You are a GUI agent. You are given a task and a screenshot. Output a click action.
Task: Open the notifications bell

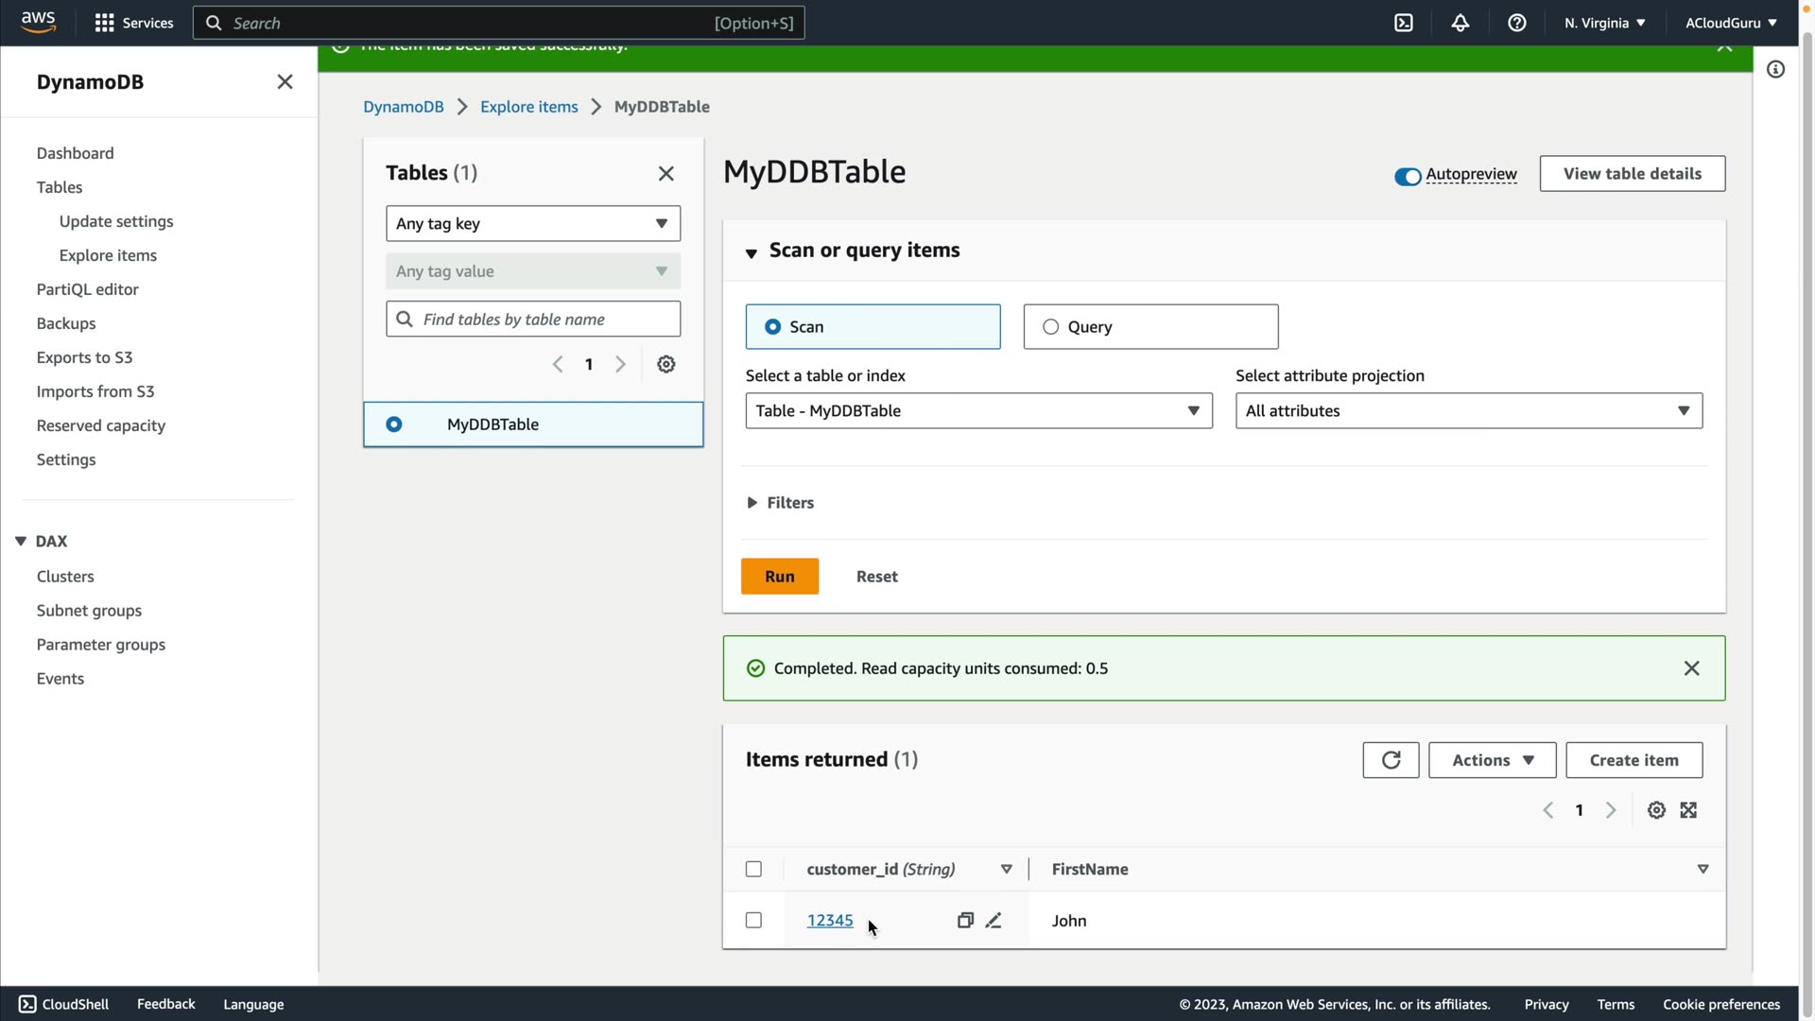pos(1461,23)
